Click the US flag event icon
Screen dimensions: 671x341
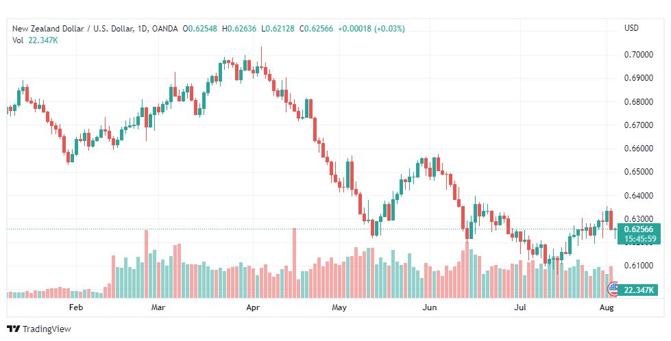(x=613, y=289)
